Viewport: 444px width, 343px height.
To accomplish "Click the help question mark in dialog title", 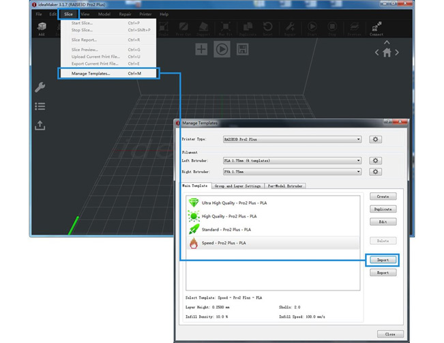I will pyautogui.click(x=389, y=121).
